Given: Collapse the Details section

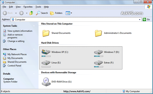Looking at the screenshot, I should tap(34, 74).
